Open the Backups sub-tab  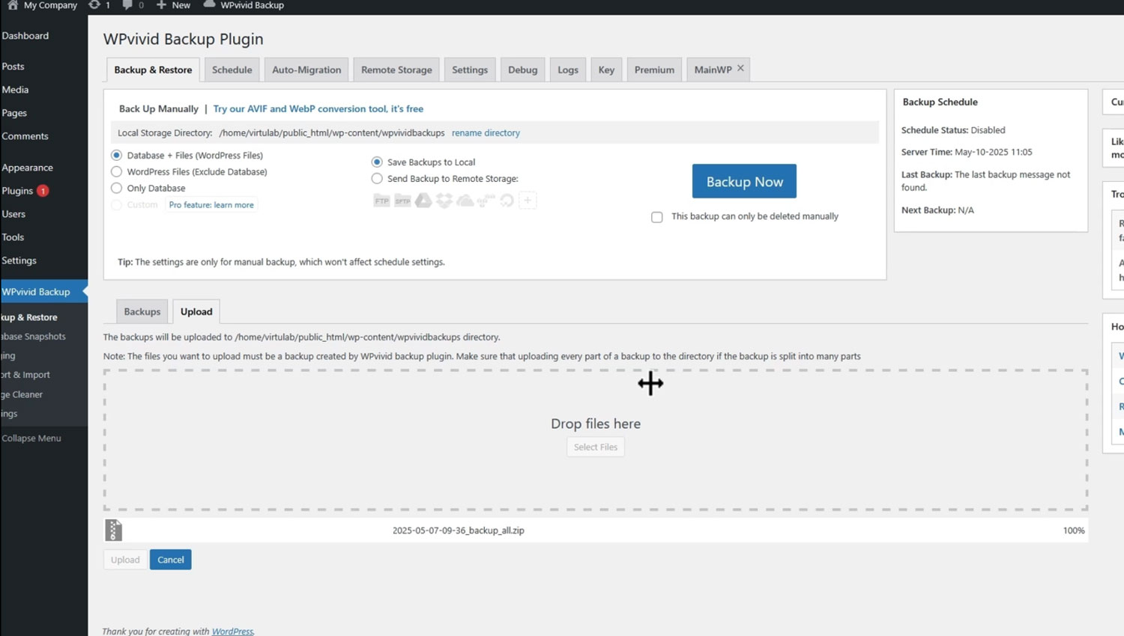(142, 311)
